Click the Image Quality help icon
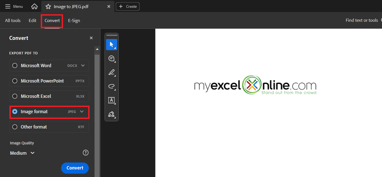382x177 pixels. click(86, 153)
